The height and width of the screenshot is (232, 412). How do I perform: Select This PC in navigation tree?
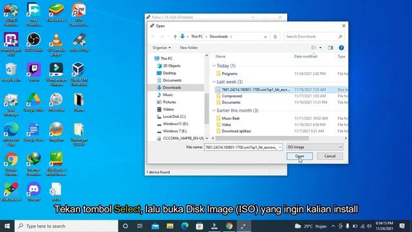click(166, 59)
